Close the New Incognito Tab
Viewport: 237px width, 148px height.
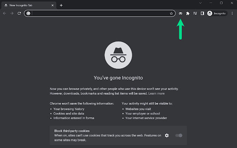[53, 5]
